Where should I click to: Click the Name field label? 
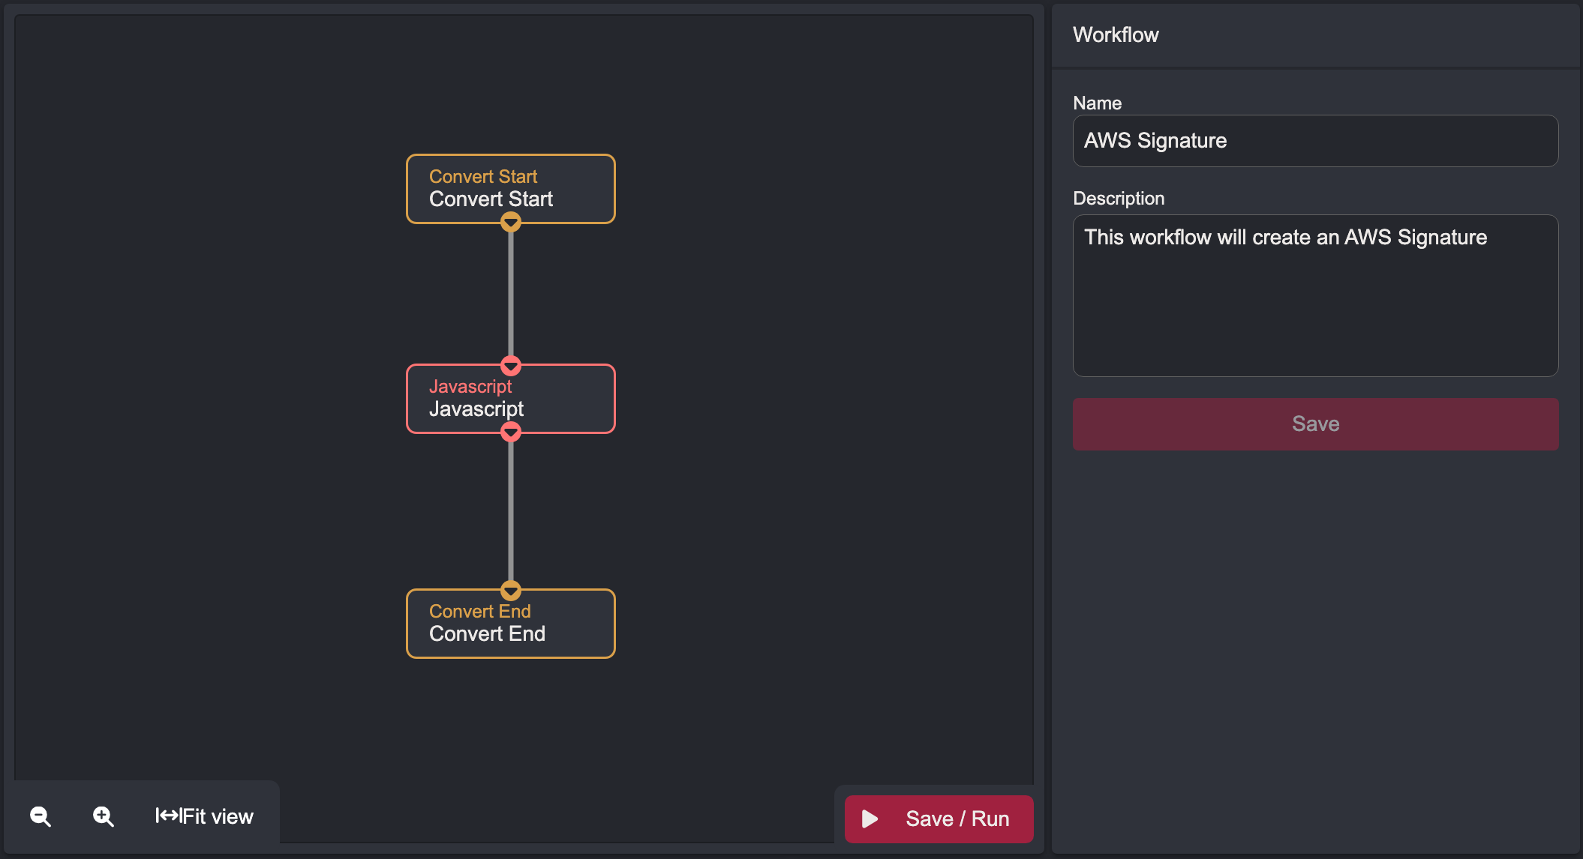coord(1097,103)
